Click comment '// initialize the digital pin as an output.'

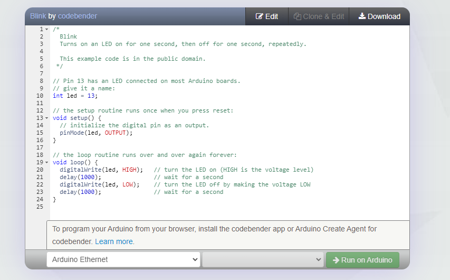tap(135, 125)
